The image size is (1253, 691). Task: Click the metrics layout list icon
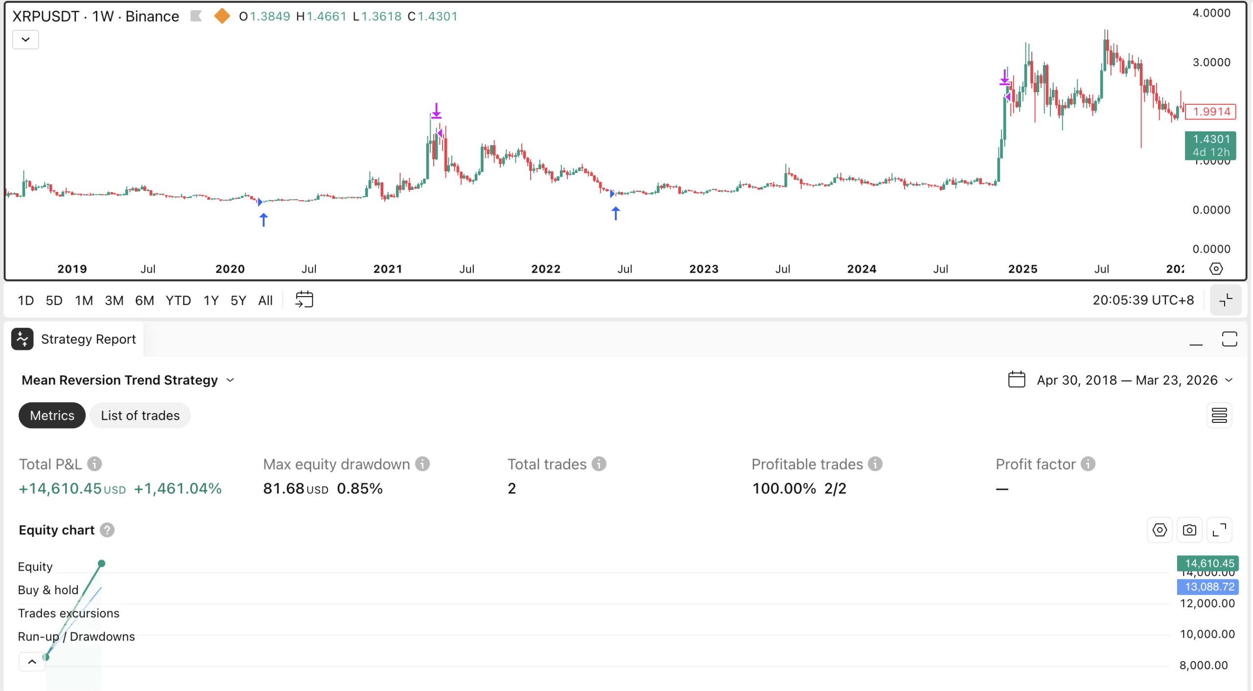coord(1219,415)
